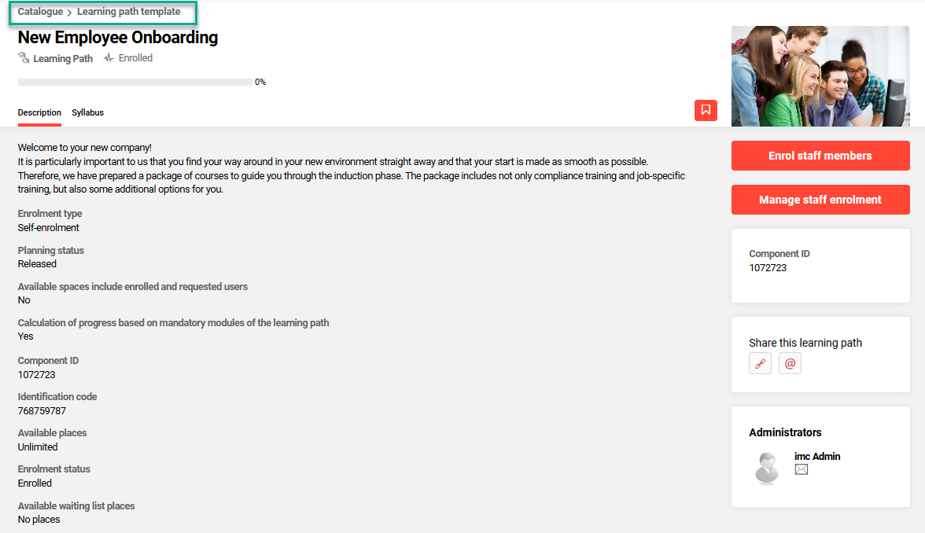The image size is (925, 533).
Task: Click the 0% progress bar
Action: (135, 82)
